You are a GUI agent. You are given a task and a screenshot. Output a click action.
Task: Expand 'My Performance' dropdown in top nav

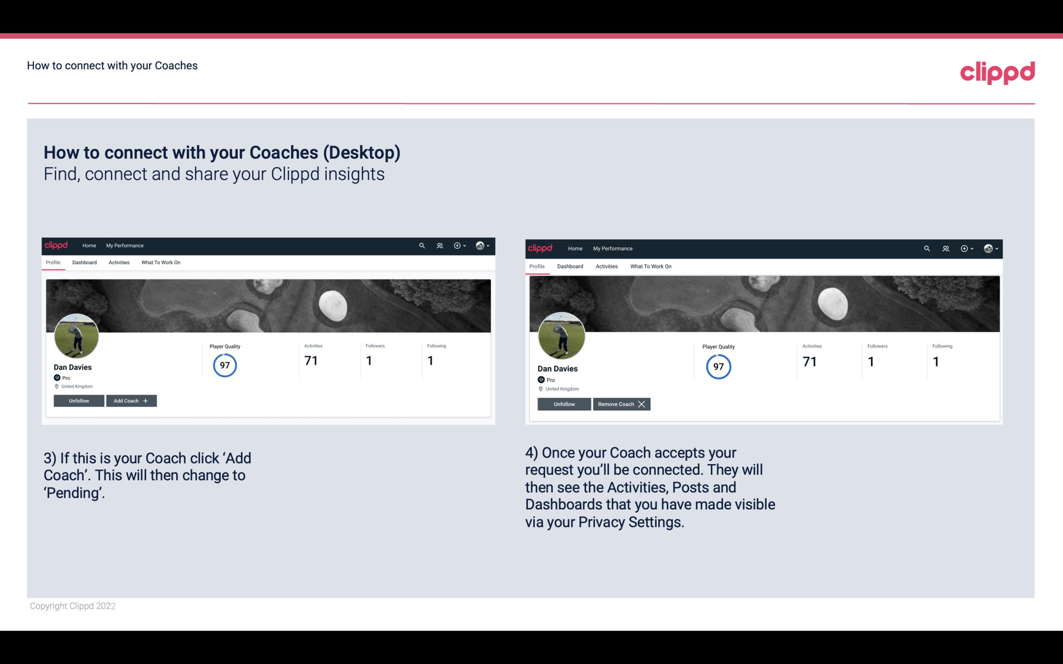[125, 245]
